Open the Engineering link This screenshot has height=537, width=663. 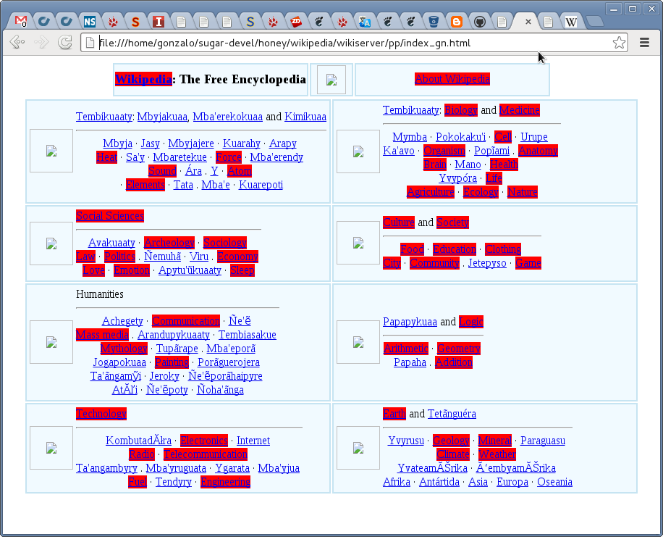pos(225,482)
